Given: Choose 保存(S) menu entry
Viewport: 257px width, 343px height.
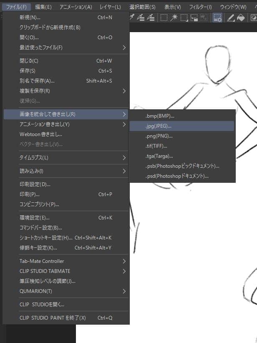Looking at the screenshot, I should (66, 71).
